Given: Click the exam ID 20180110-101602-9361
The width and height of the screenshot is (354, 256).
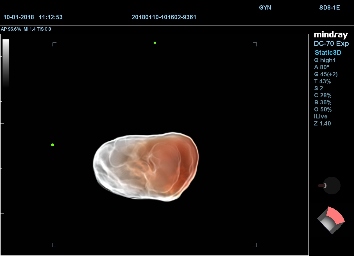Looking at the screenshot, I should pyautogui.click(x=164, y=17).
